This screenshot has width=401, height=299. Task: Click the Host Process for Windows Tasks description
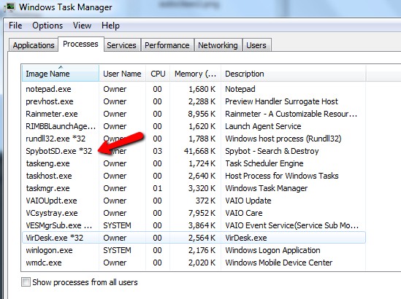(281, 176)
